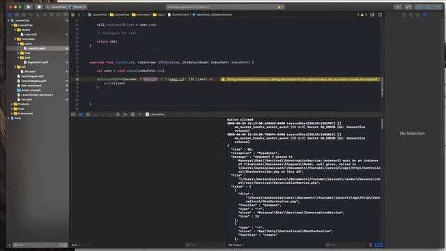
Task: Open Debug Memory Graph
Action: coord(125,114)
